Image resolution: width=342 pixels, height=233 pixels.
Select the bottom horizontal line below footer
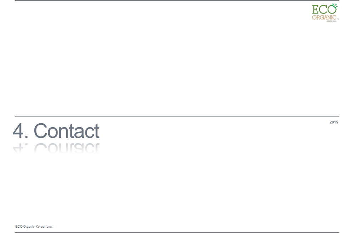[x=177, y=232]
